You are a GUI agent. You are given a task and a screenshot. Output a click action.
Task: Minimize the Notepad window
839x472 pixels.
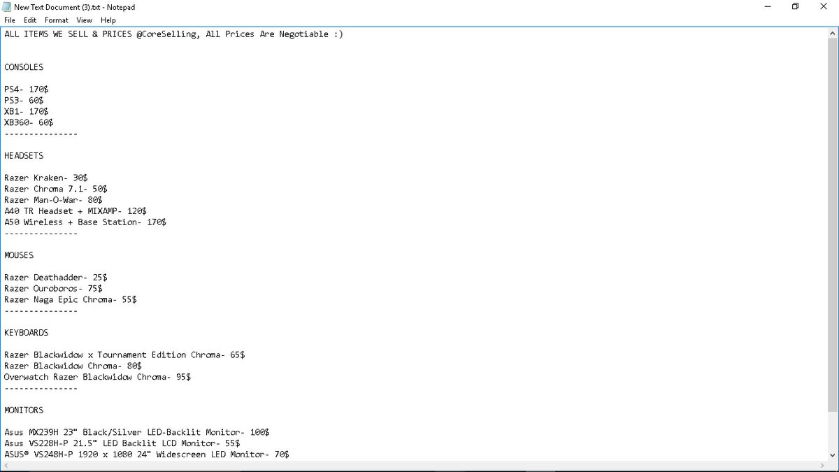[768, 7]
